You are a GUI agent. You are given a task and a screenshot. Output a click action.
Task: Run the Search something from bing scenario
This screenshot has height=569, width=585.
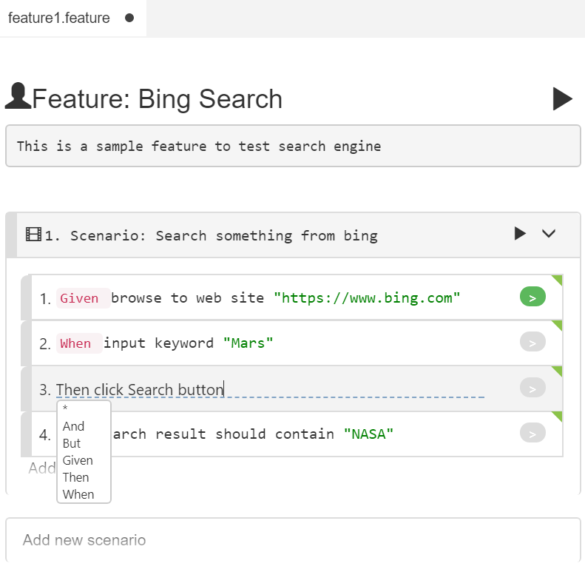click(x=520, y=234)
